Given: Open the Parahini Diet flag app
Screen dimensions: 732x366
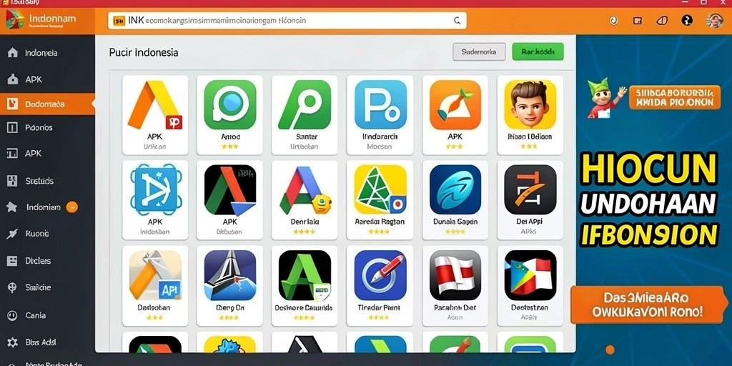Looking at the screenshot, I should 455,286.
